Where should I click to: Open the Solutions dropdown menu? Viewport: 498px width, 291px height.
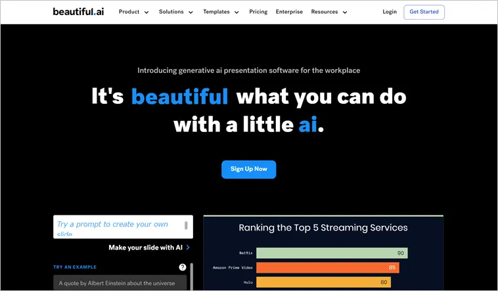(x=175, y=12)
